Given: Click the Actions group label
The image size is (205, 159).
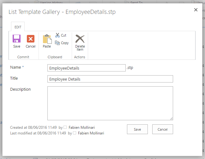Looking at the screenshot, I should (80, 57).
